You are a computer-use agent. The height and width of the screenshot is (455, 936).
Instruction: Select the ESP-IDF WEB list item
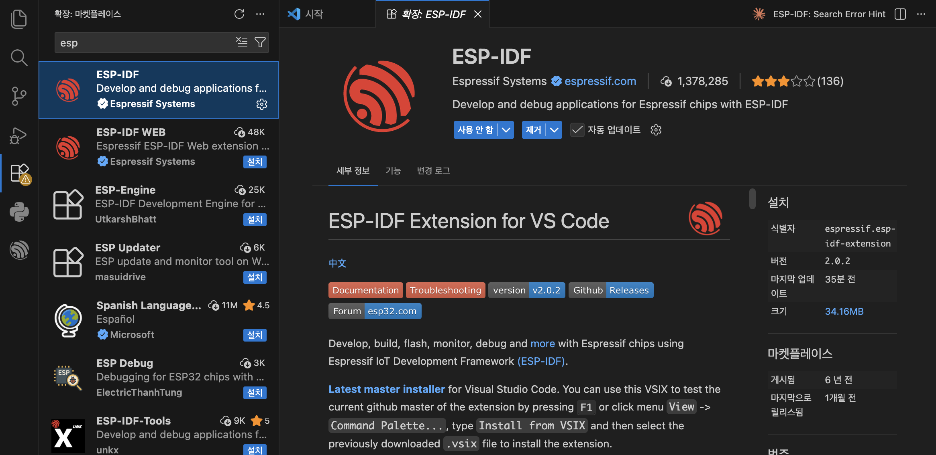[159, 148]
